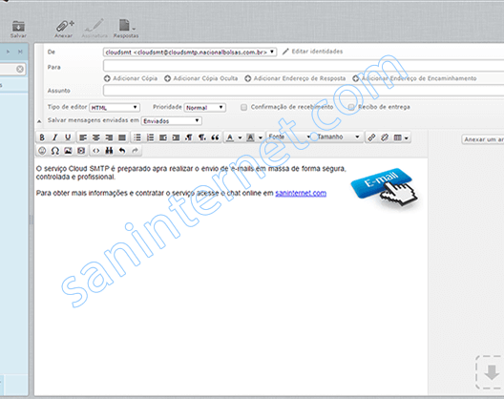
Task: Insert image into message
Action: pos(68,151)
